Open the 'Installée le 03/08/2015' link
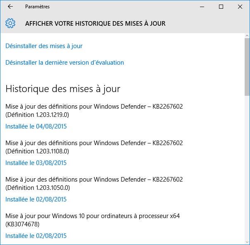 [36, 163]
